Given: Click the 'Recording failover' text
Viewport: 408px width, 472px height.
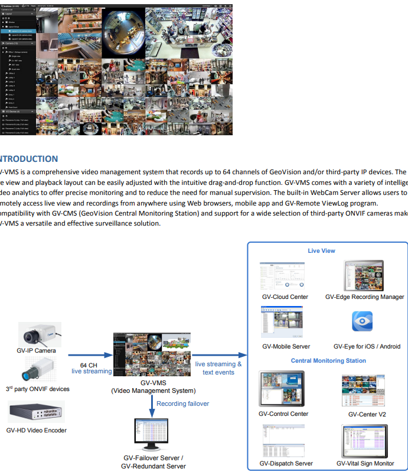Looking at the screenshot, I should point(182,403).
